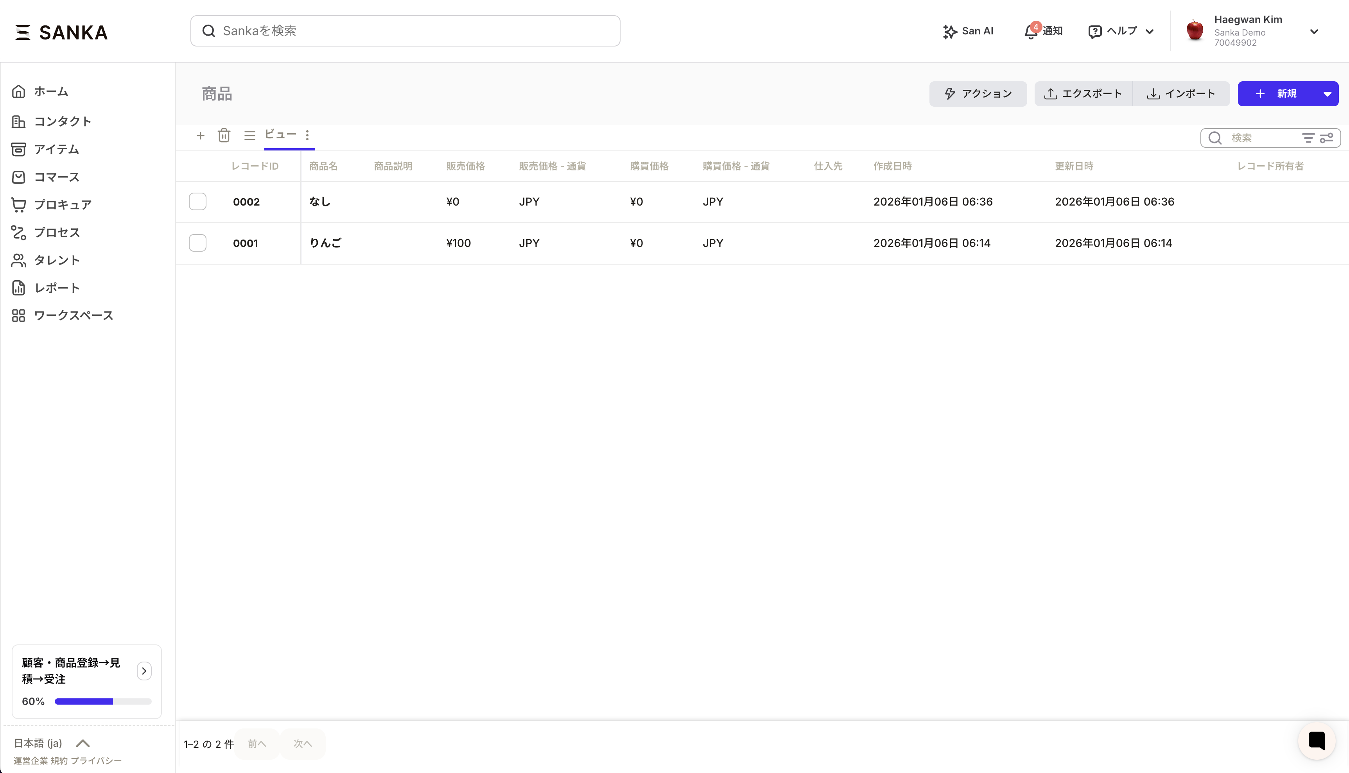Open コマース in the sidebar
This screenshot has width=1349, height=773.
point(56,177)
